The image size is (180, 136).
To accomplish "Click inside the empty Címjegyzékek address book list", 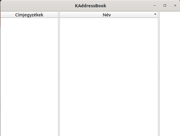I will click(x=29, y=77).
